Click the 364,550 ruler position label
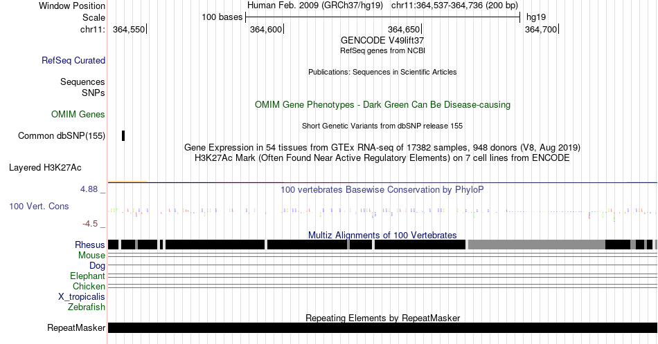This screenshot has height=344, width=658. pyautogui.click(x=129, y=29)
